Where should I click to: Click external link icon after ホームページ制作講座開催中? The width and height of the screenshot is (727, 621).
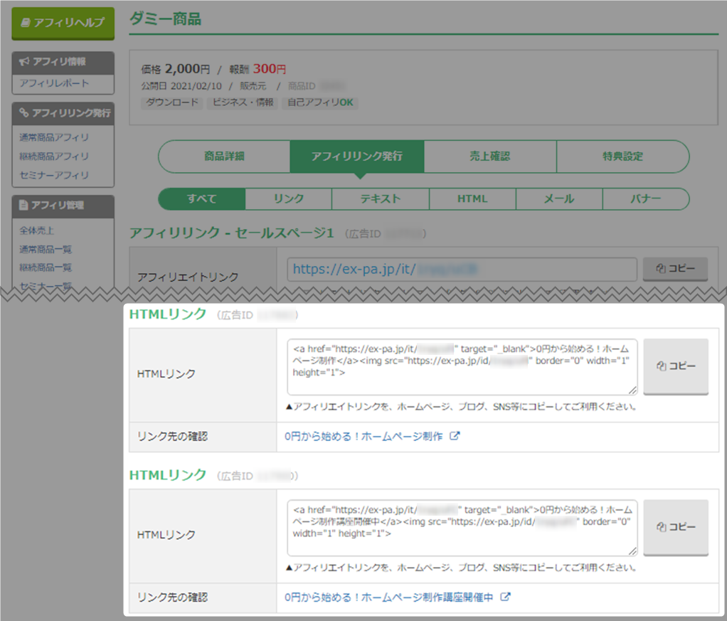click(506, 598)
